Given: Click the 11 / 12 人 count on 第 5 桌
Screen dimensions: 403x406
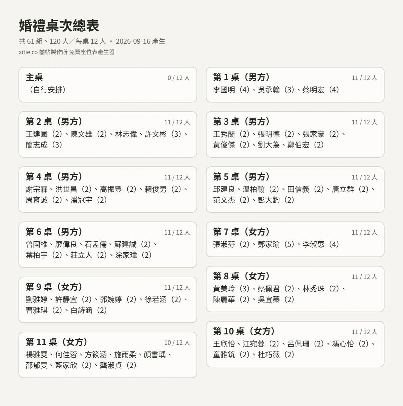Looking at the screenshot, I should (x=364, y=177).
